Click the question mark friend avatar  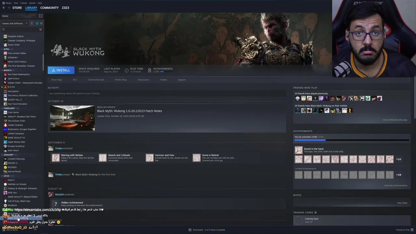click(315, 98)
